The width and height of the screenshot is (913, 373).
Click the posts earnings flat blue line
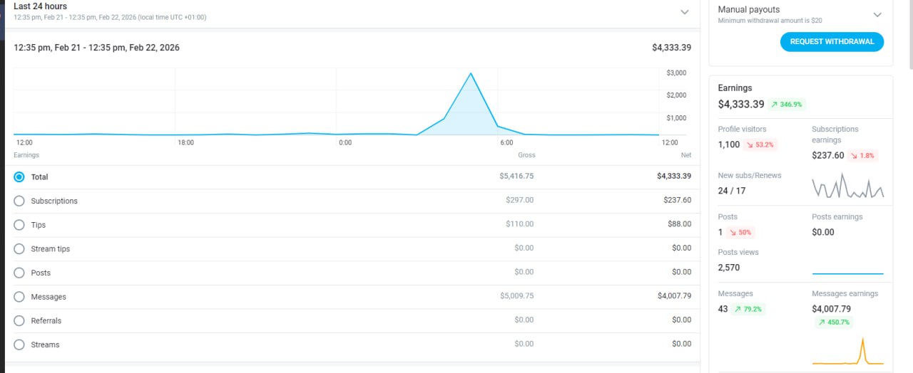point(847,273)
